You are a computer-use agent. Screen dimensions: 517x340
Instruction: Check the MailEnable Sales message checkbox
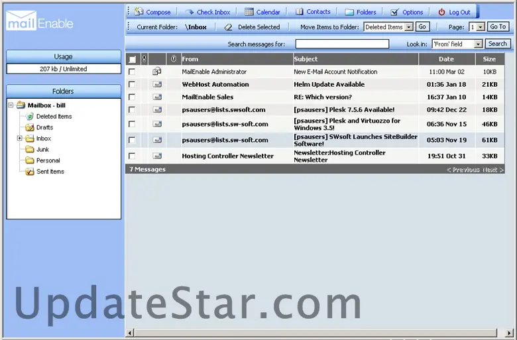click(x=132, y=97)
